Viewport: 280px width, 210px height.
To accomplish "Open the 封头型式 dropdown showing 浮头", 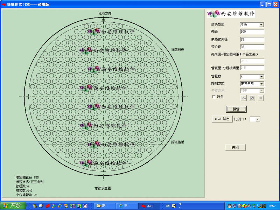I will tap(252, 24).
